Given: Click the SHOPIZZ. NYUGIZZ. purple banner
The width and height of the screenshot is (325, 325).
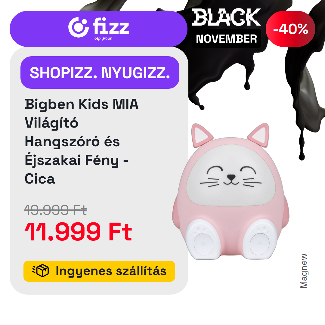Looking at the screenshot, I should (100, 73).
